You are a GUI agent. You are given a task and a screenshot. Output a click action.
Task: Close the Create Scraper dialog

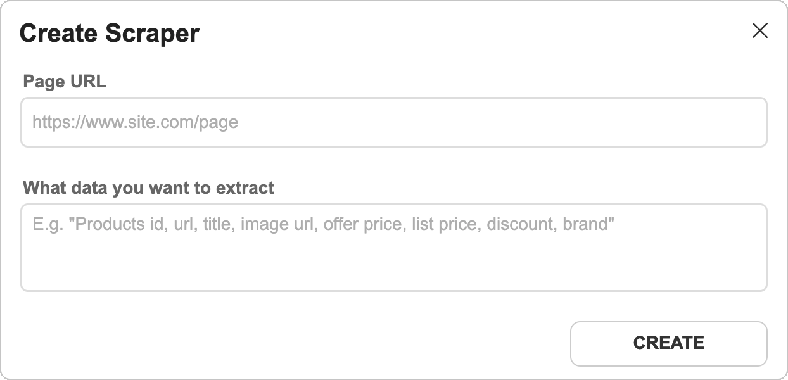tap(759, 31)
